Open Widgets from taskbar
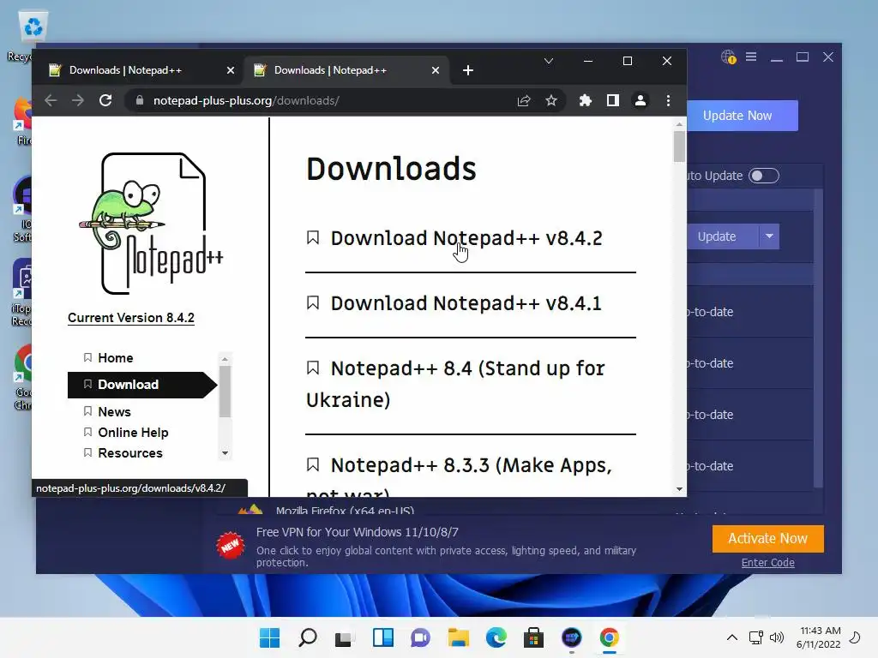The height and width of the screenshot is (658, 878). click(383, 637)
